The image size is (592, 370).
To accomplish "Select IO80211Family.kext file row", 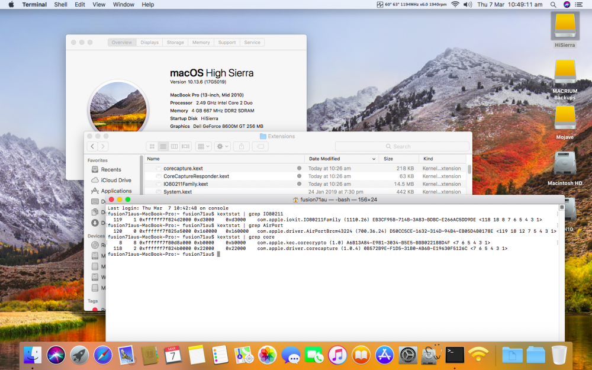I will [306, 184].
